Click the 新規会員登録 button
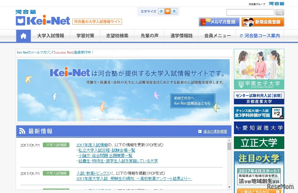 tap(263, 22)
